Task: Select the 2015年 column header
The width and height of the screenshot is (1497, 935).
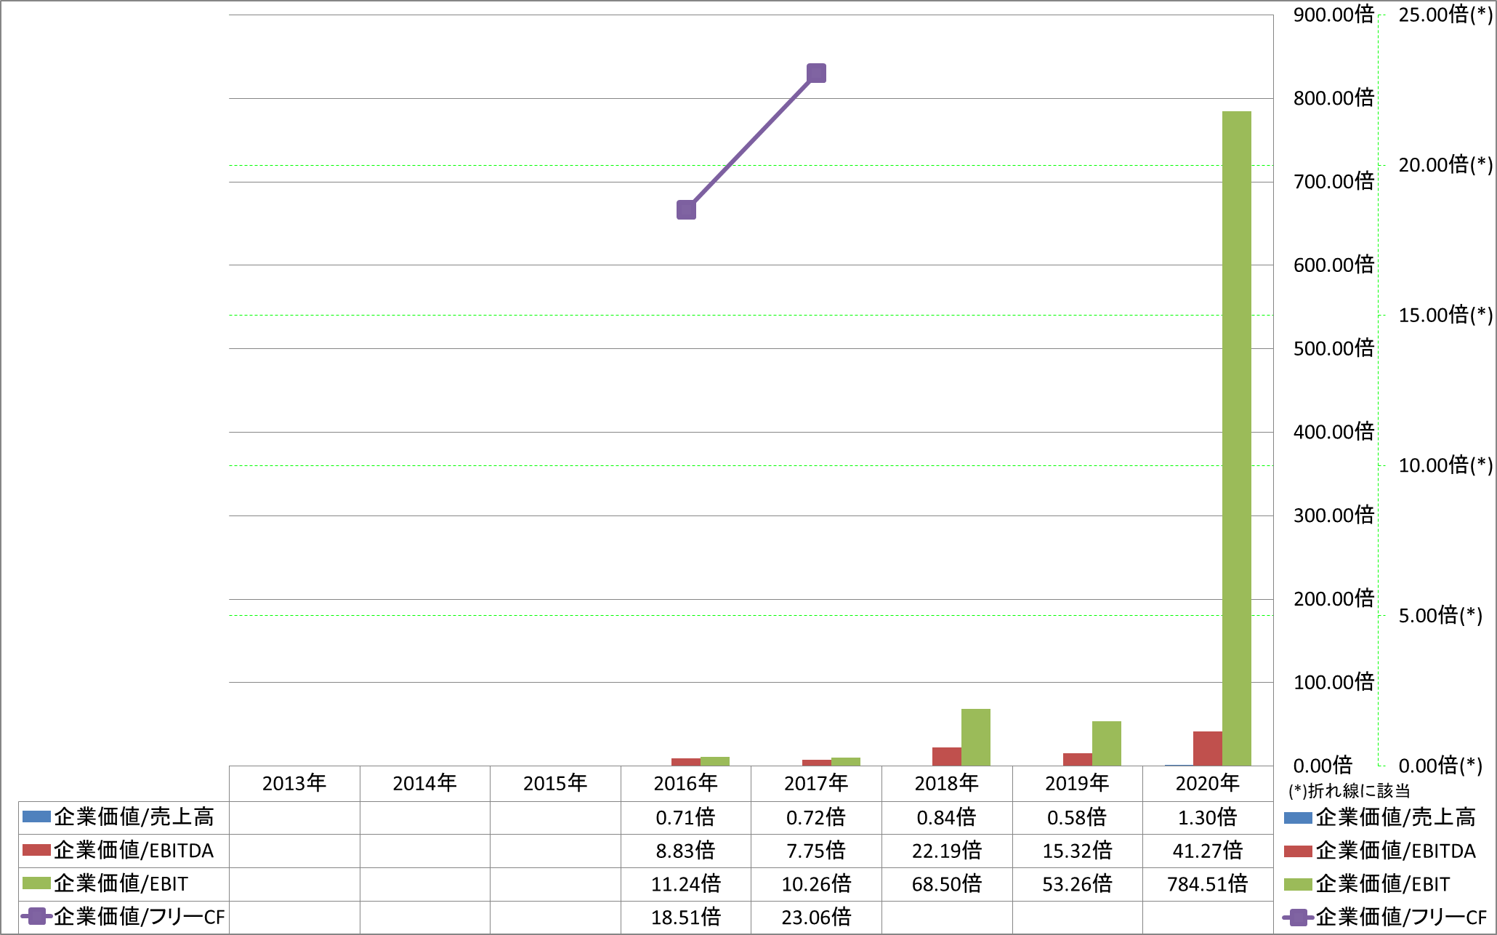Action: (x=555, y=783)
